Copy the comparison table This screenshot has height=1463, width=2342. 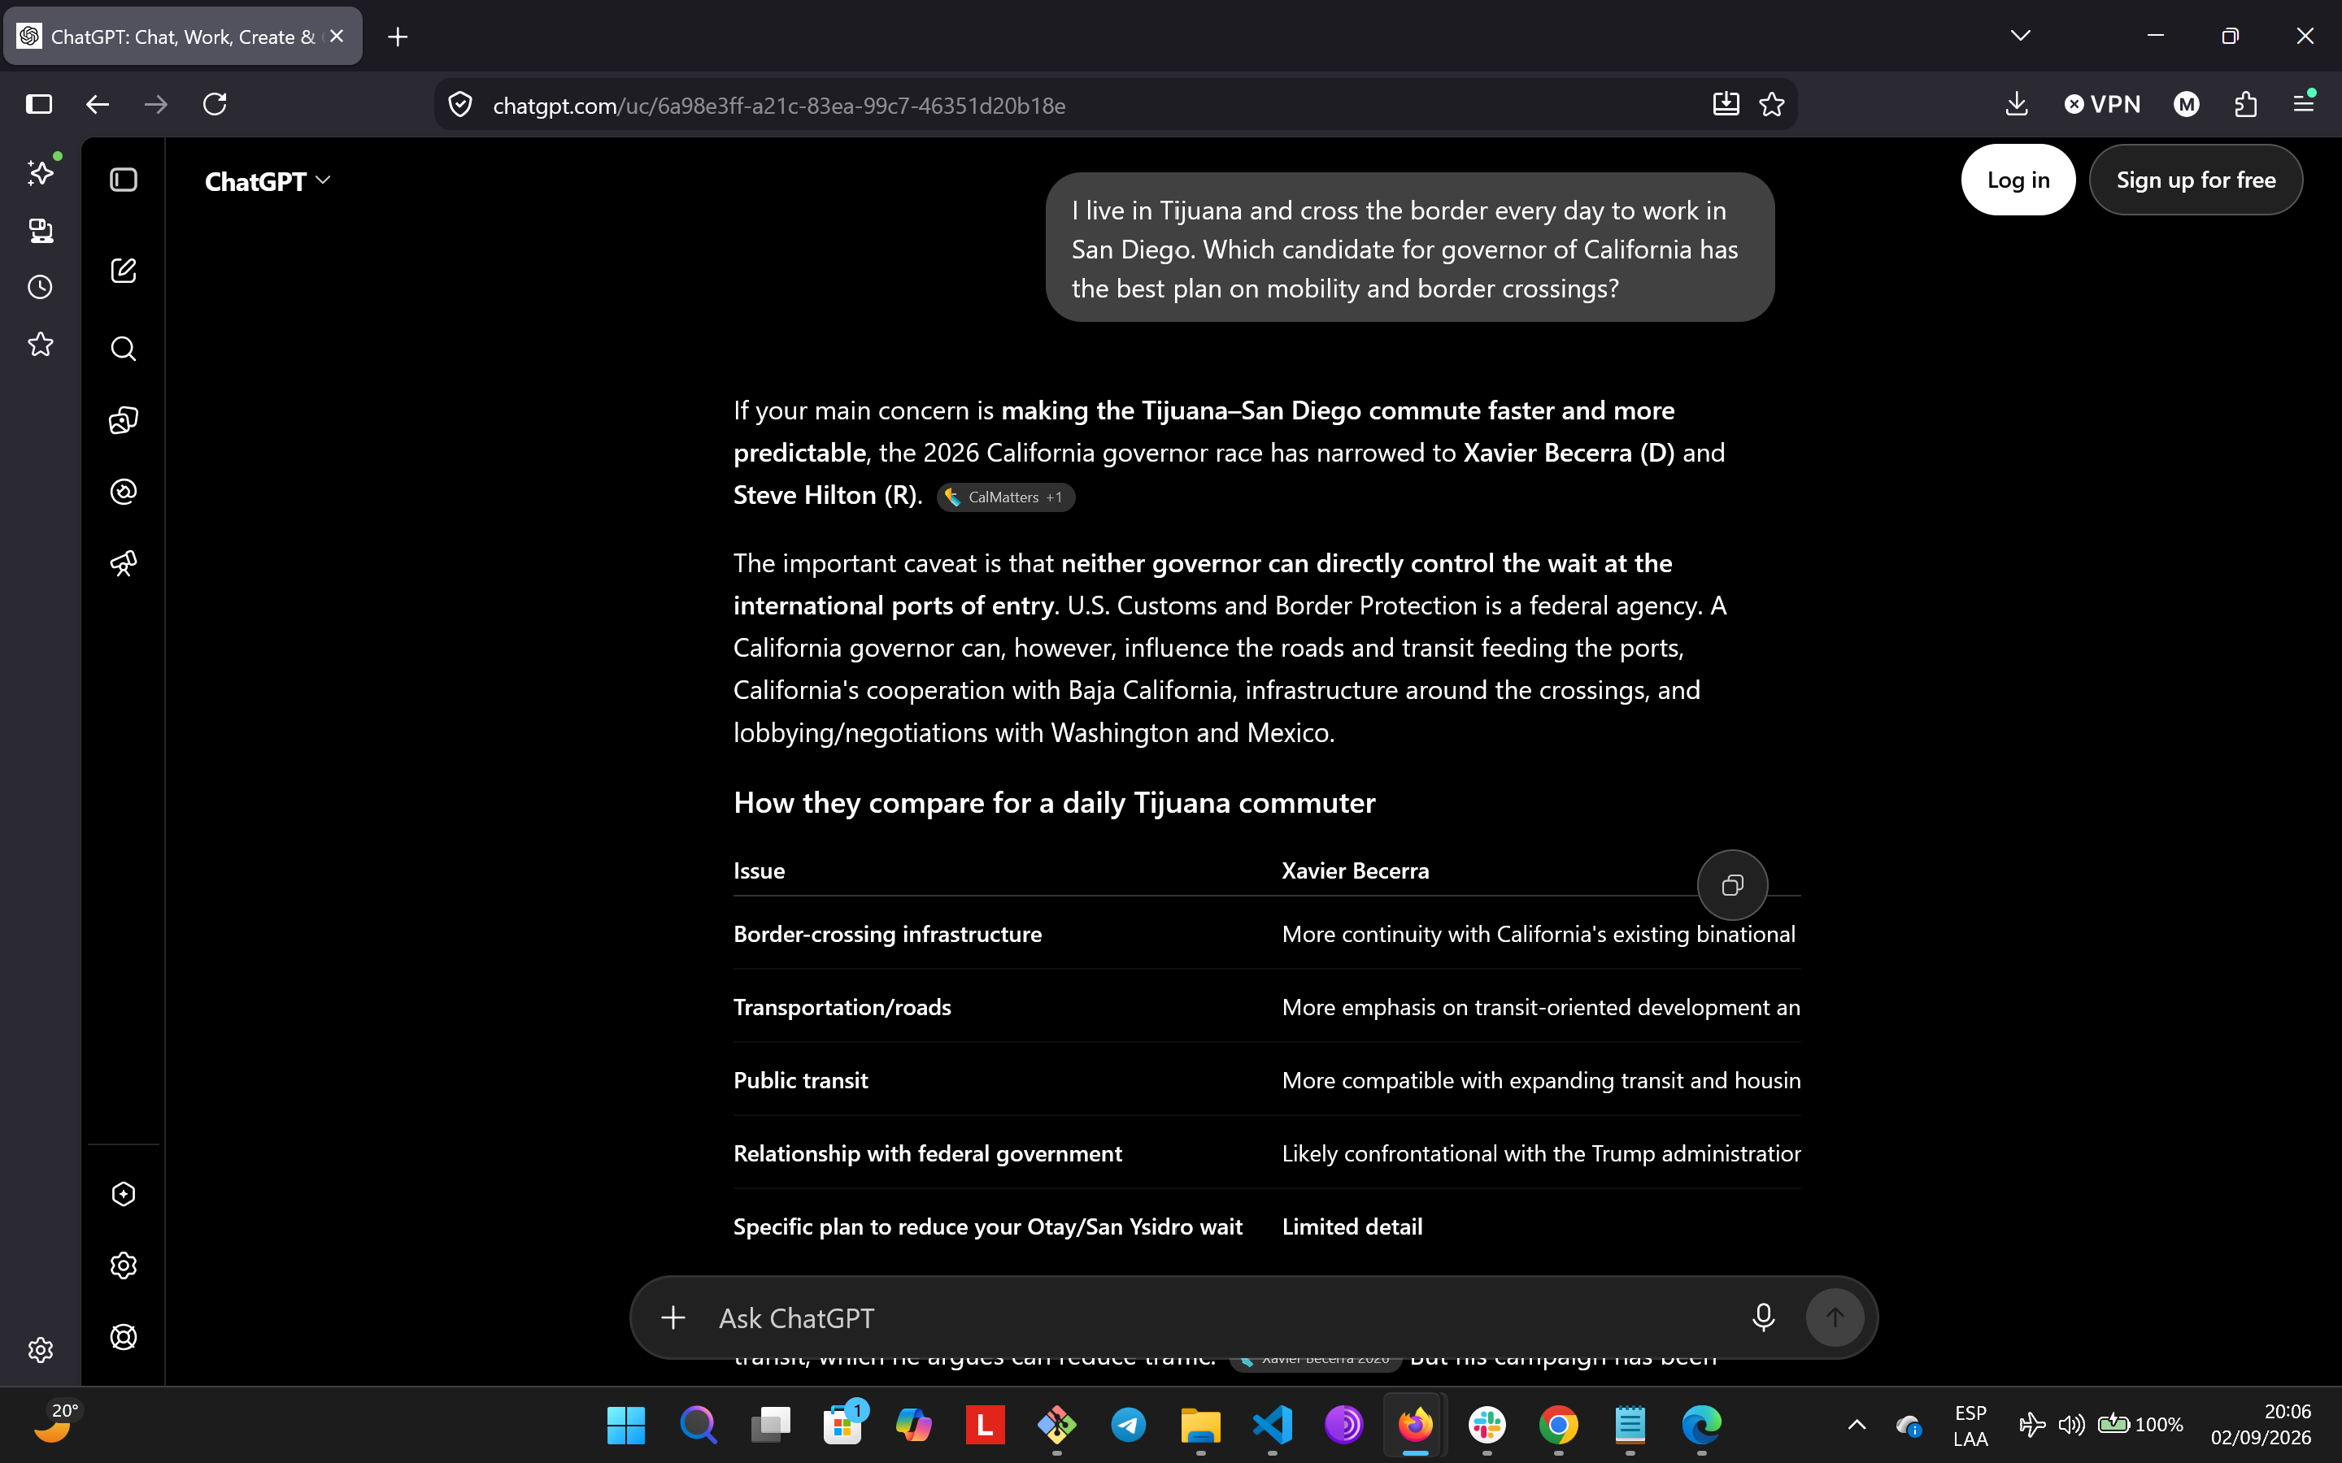coord(1732,885)
